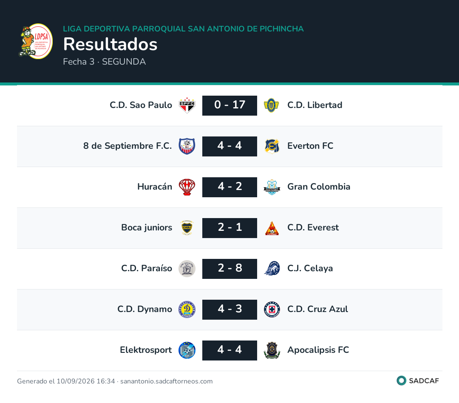Click the Boca juniors CABJ crest
This screenshot has height=403, width=459.
pyautogui.click(x=187, y=228)
